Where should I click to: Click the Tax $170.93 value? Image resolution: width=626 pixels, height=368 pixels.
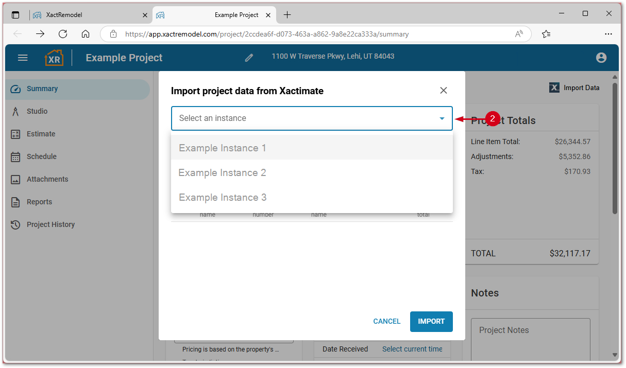pyautogui.click(x=577, y=171)
